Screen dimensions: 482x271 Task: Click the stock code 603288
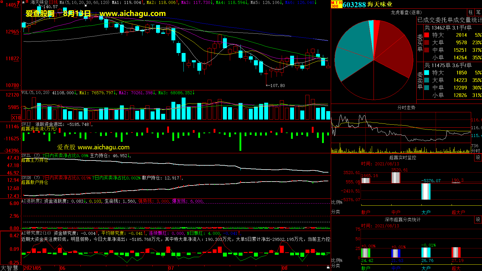(354, 5)
